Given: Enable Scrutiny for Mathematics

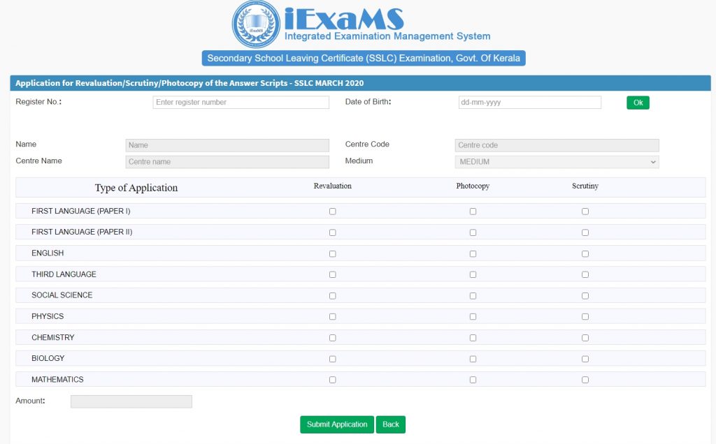Looking at the screenshot, I should pyautogui.click(x=585, y=380).
